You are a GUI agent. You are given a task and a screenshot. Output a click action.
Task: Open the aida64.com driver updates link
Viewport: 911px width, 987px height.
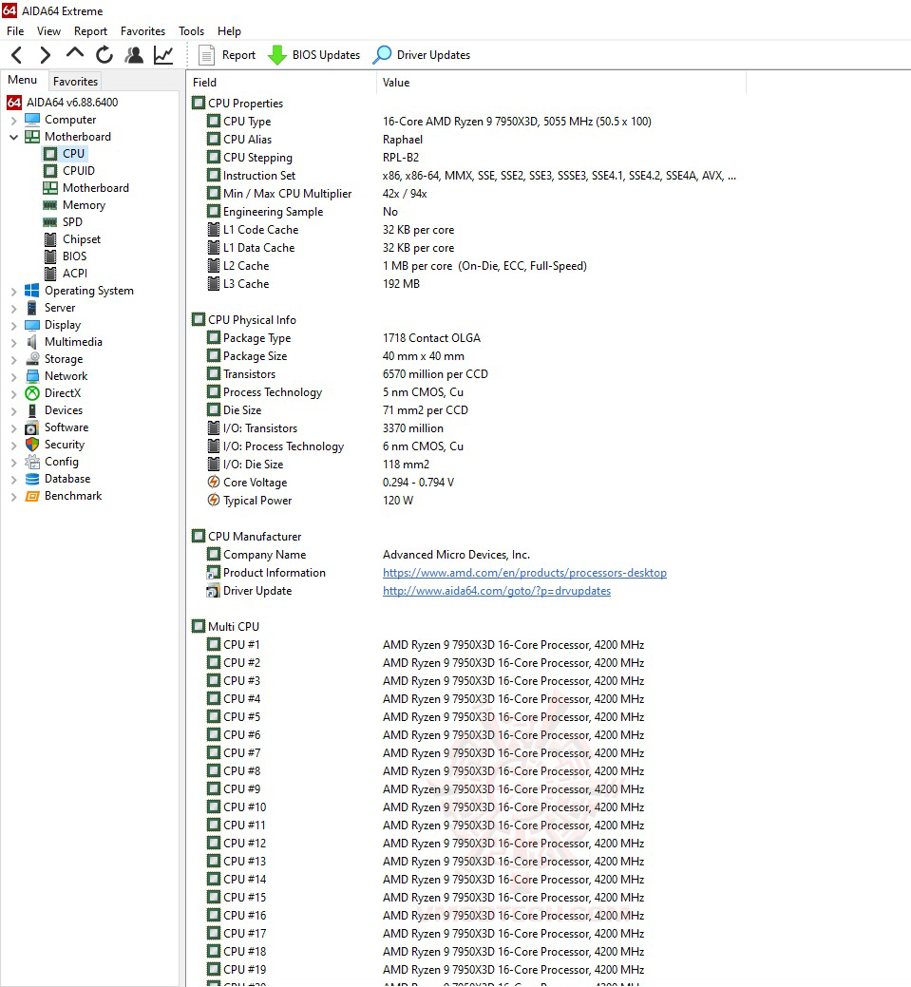coord(497,591)
